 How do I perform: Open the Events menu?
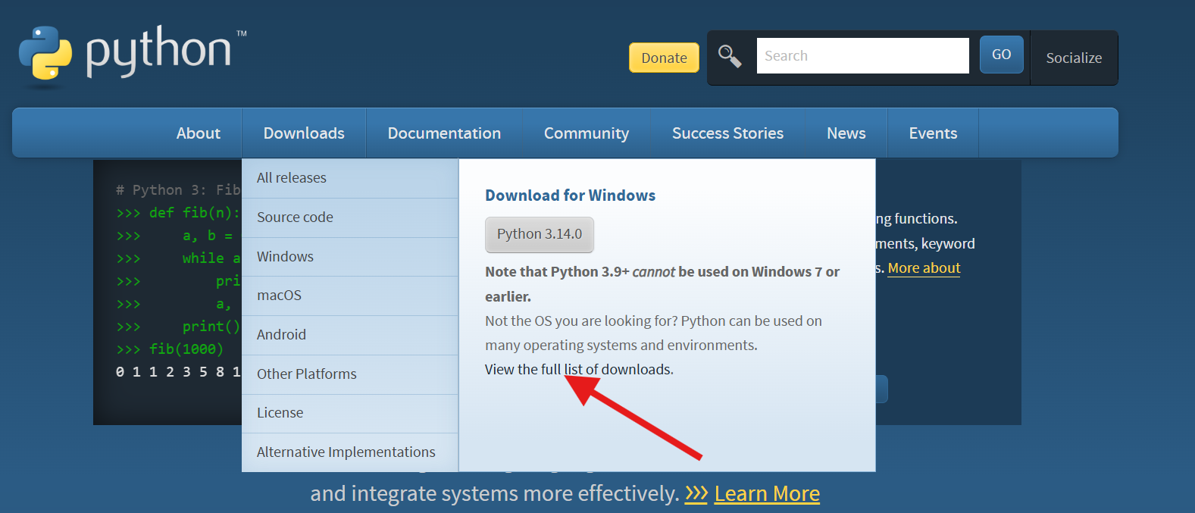pyautogui.click(x=933, y=133)
